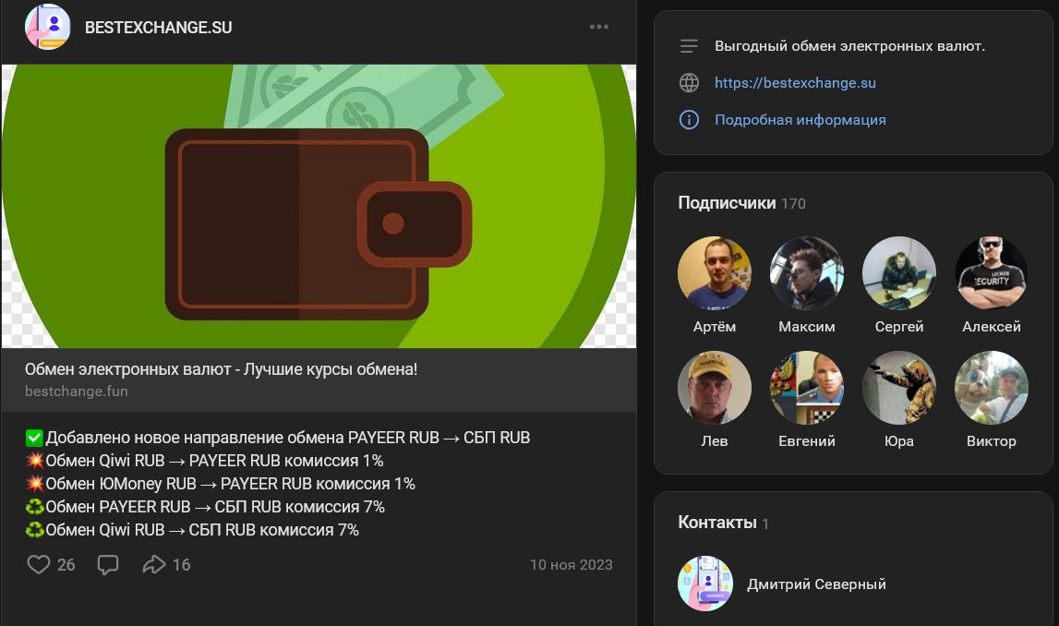
Task: Click post line Обмен PAYEER RUB → СБП RUB комиссия 7%
Action: coord(205,507)
